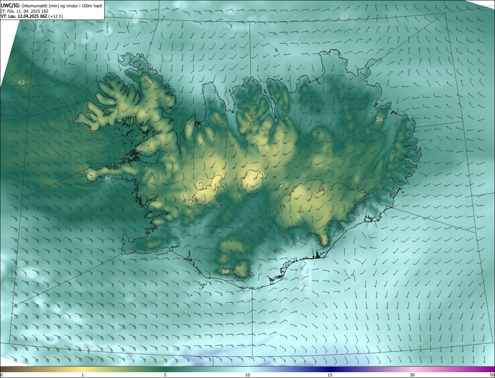Click the map value '7.8'
This screenshot has height=378, width=495.
tap(429, 352)
